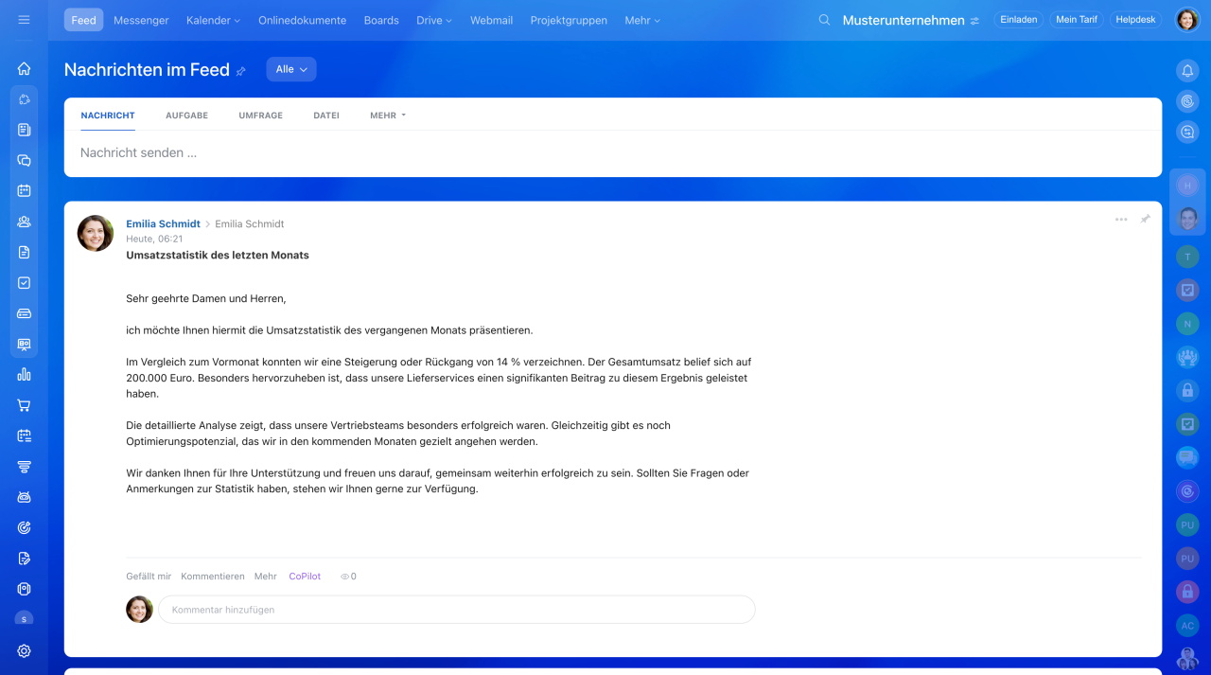The image size is (1211, 675).
Task: Open the chat bubbles icon in left sidebar
Action: pyautogui.click(x=24, y=160)
